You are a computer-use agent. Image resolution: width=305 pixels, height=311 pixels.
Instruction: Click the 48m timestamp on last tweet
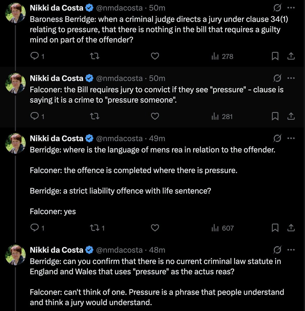click(x=157, y=250)
